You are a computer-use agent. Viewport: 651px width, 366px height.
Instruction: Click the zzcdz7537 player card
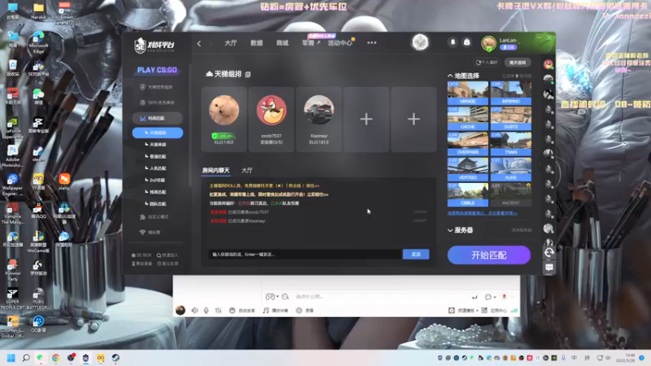pyautogui.click(x=271, y=120)
